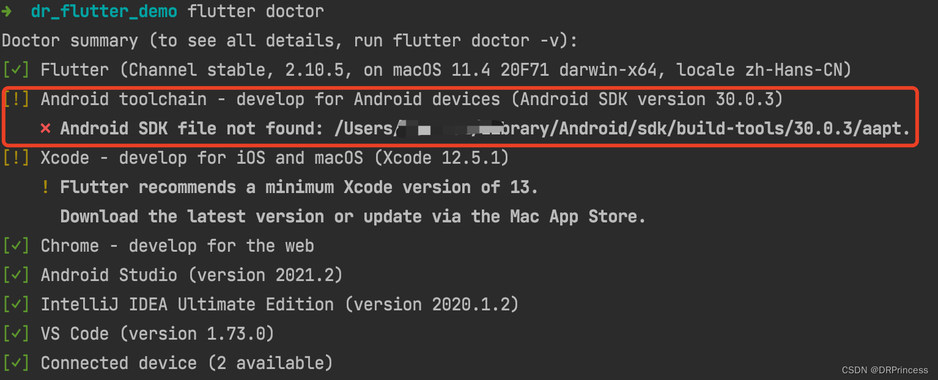Click the Android Studio checkmark status
Screen dimensions: 938x380
[16, 275]
